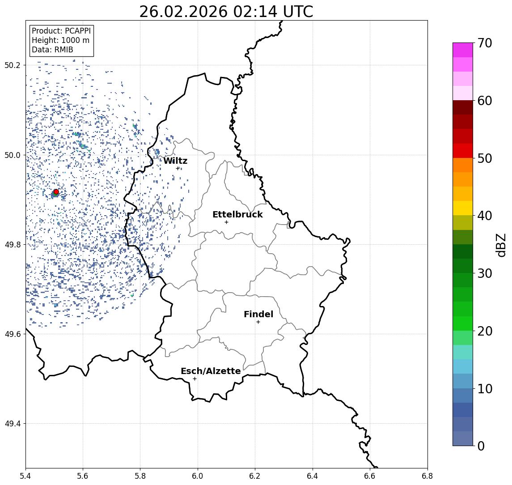Click the turquoise swatch between 10 and 20 dBZ
The image size is (512, 485).
pos(463,352)
